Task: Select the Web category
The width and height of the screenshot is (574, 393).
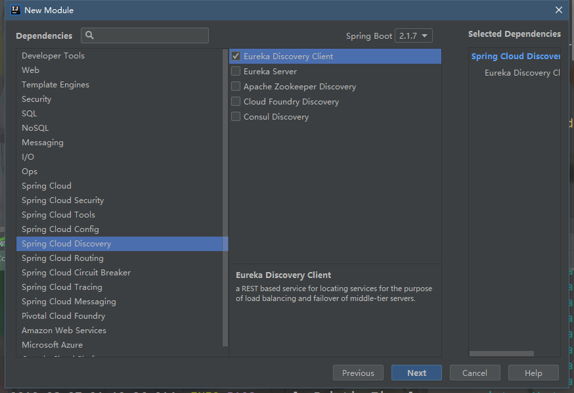Action: point(120,70)
